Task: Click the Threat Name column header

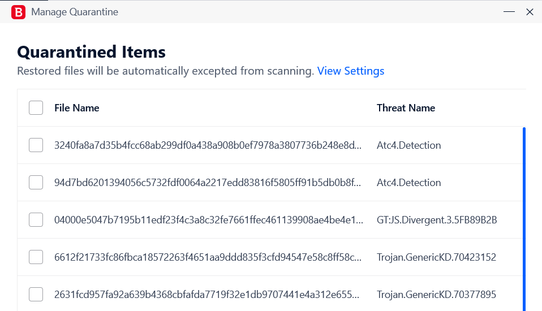Action: tap(406, 108)
